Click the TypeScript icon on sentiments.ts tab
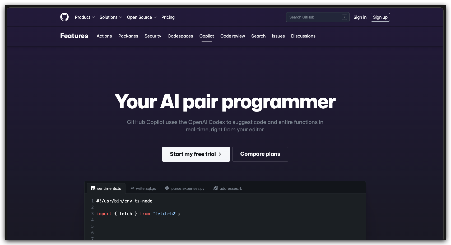The image size is (451, 245). click(93, 188)
